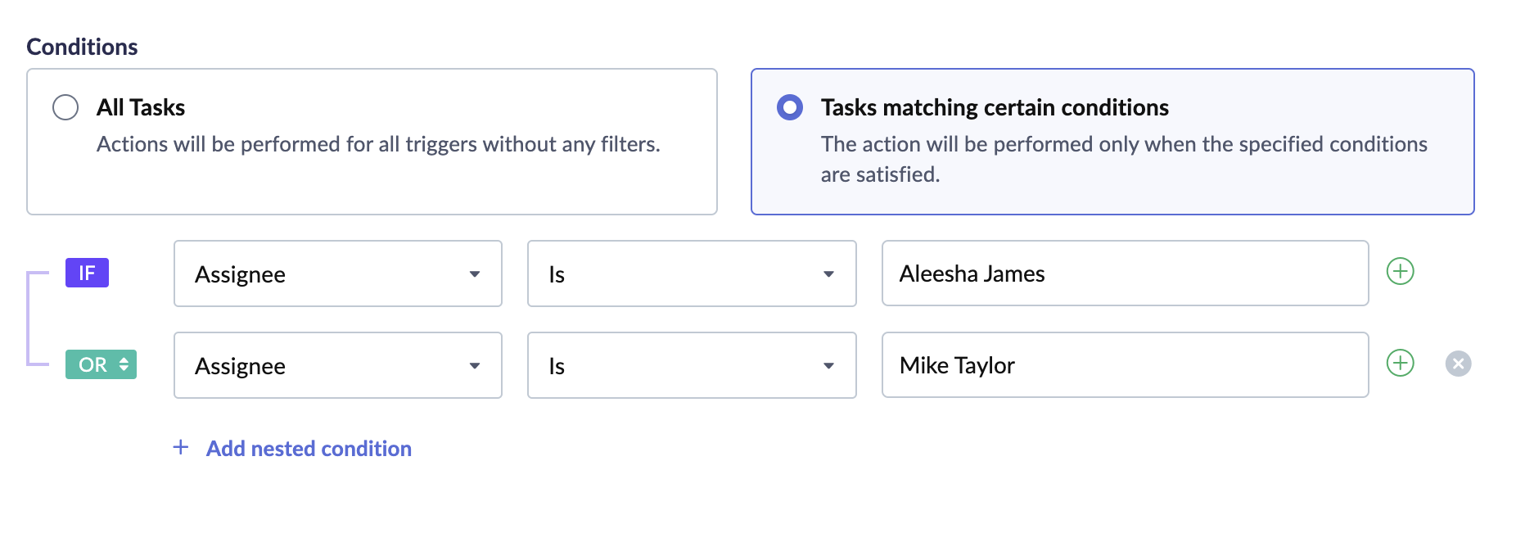Viewport: 1516px width, 547px height.
Task: Add a condition after the Aleesha James row
Action: click(1400, 271)
